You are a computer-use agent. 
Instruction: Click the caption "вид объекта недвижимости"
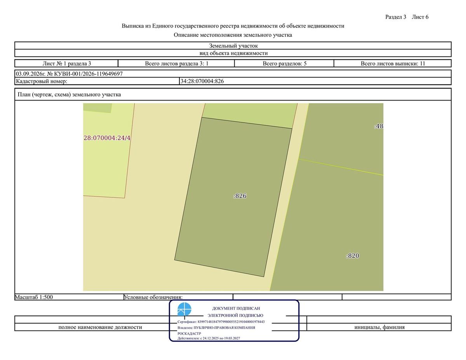pos(233,53)
